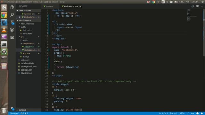The image size is (205, 115).
Task: Split the editor to the right
Action: (x=197, y=6)
